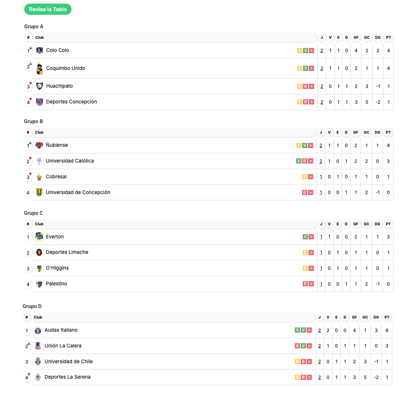Open the Universidad Católica team link
The image size is (410, 400).
point(70,161)
